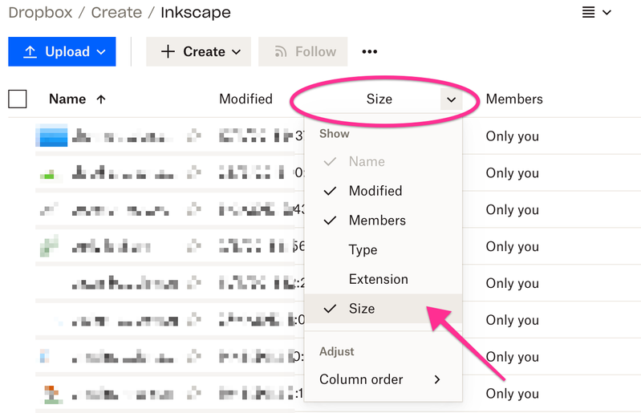
Task: Click the first file's blue thumbnail
Action: [x=52, y=136]
